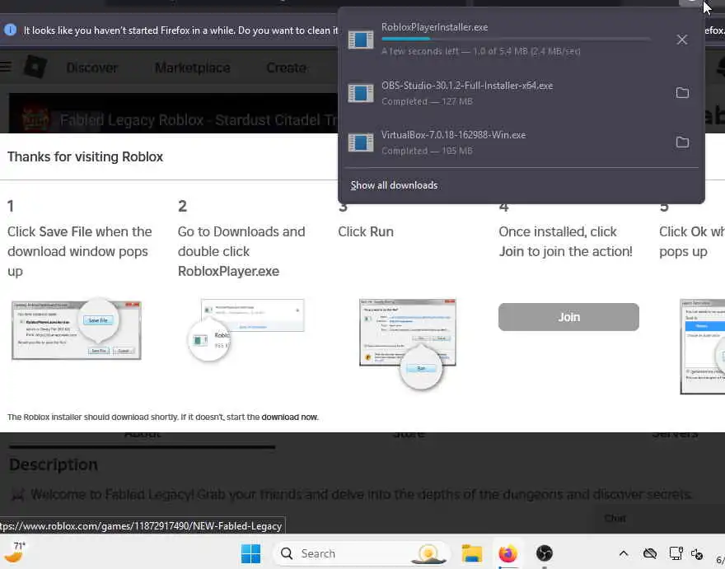Click the taskbar Search box
The height and width of the screenshot is (569, 725).
[362, 553]
